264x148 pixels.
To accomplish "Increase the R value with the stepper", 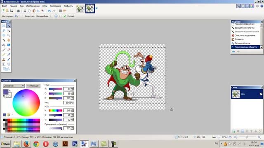I will point(73,88).
